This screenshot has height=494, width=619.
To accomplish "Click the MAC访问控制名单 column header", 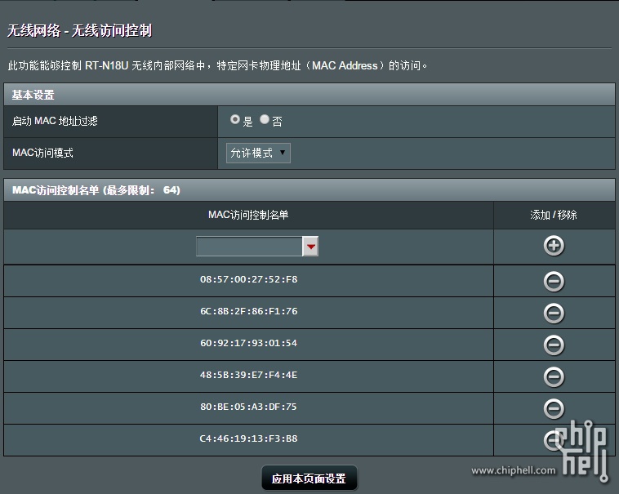I will (x=248, y=215).
